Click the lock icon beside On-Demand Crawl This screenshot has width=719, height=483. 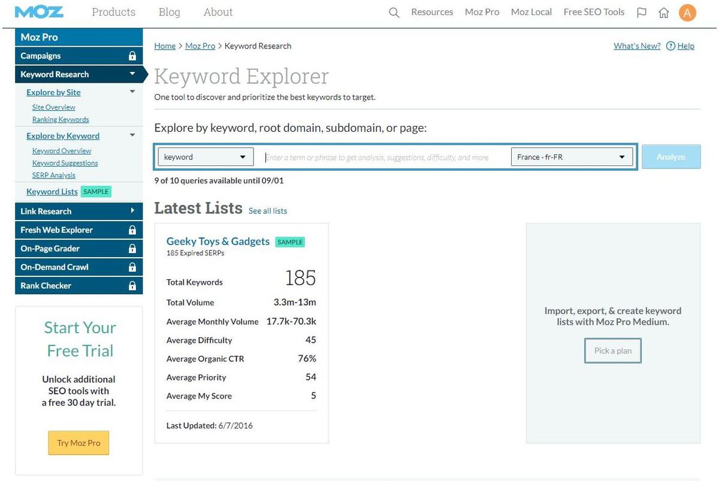click(x=132, y=267)
